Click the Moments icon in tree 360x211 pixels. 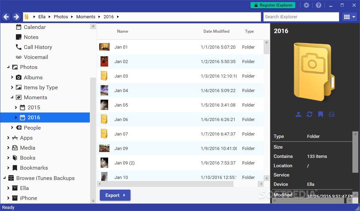[19, 97]
